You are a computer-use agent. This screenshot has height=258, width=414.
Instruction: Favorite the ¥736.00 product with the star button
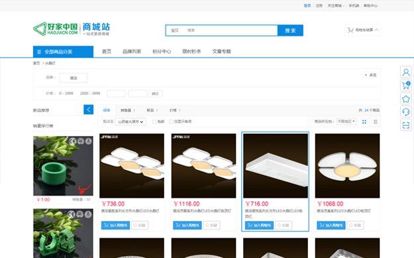pos(140,226)
